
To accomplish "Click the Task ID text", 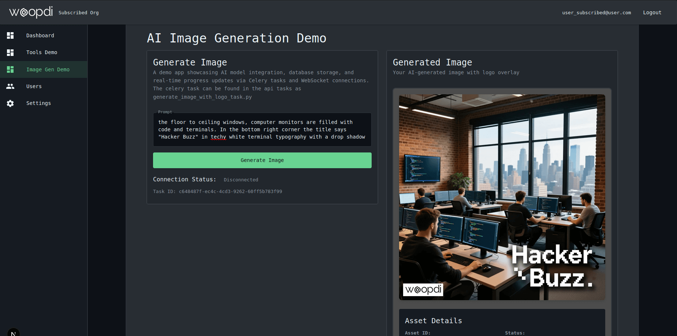I will point(217,192).
